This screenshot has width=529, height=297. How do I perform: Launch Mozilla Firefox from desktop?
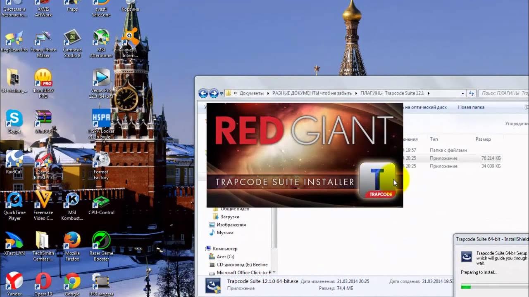[72, 246]
